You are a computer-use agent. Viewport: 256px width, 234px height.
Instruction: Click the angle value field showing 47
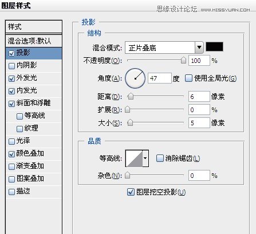point(160,78)
